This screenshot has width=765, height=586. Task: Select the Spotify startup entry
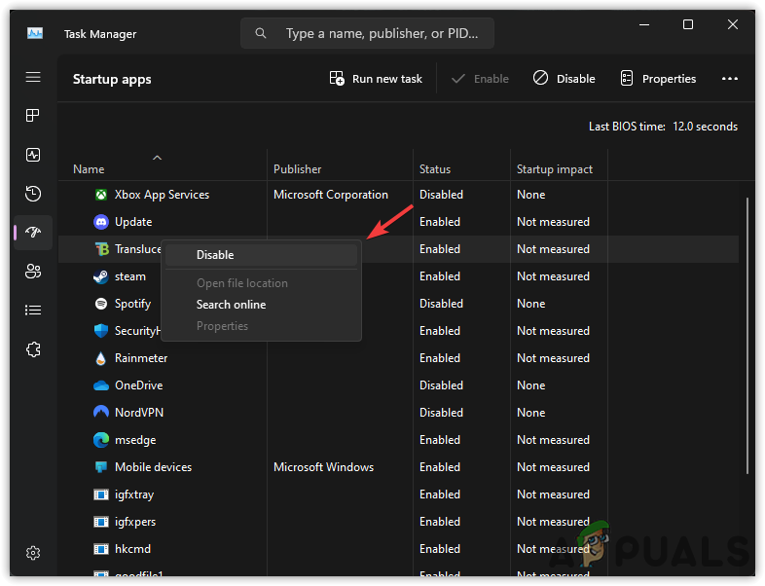pos(132,304)
